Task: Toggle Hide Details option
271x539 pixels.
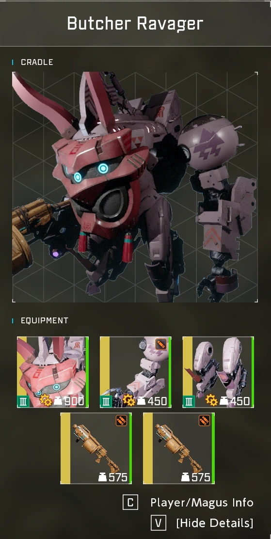Action: [215, 523]
